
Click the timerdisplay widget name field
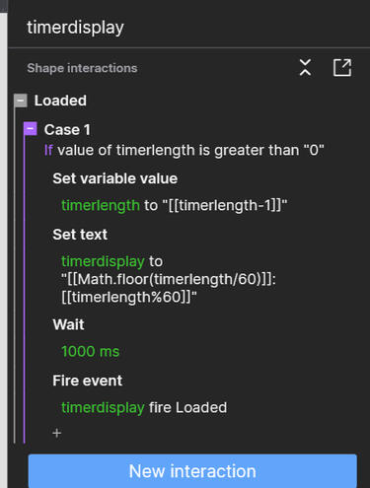coord(75,28)
